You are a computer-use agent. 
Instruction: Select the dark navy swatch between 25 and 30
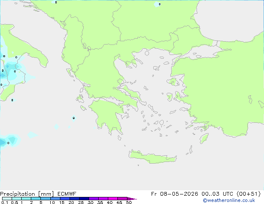84,199
